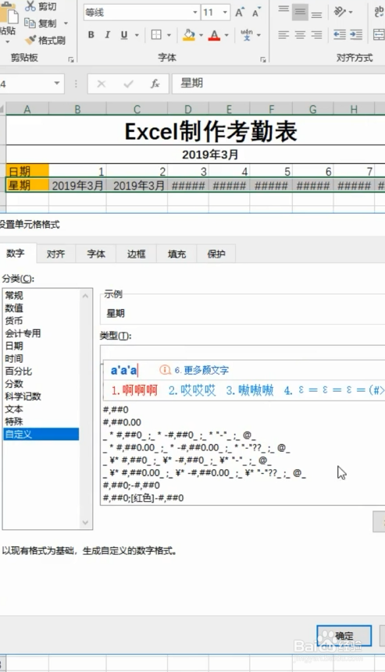
Task: Select the 日期 category in list
Action: [x=41, y=346]
